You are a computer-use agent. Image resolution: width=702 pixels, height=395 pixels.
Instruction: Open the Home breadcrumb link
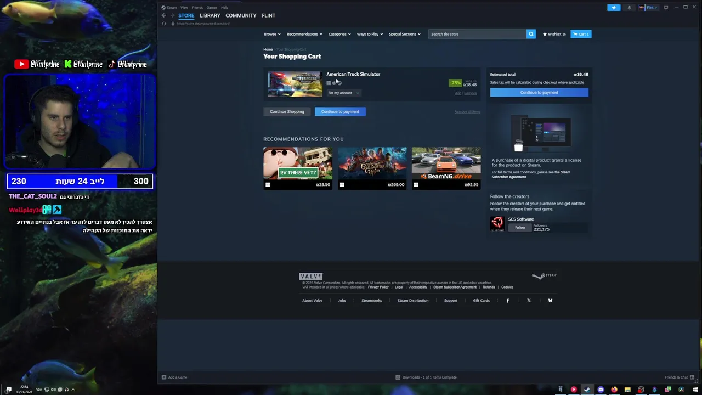coord(268,49)
